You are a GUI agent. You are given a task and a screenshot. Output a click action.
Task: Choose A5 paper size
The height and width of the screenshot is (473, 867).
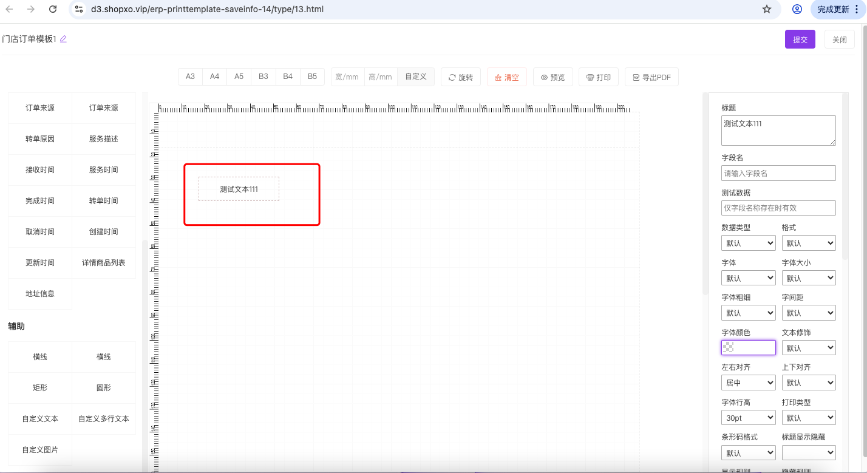(239, 77)
